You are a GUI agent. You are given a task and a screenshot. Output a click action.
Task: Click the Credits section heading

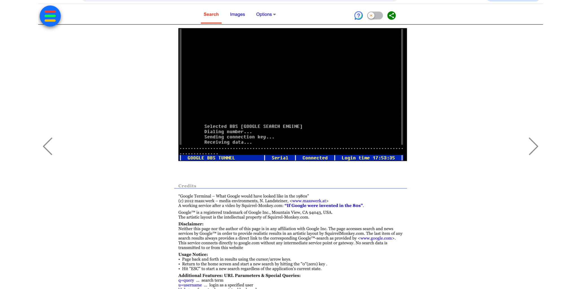coord(187,186)
